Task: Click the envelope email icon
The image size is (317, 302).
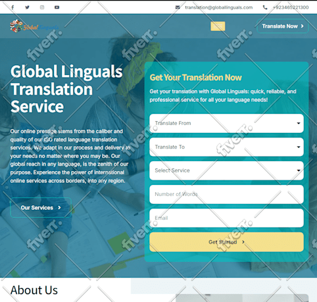Action: (178, 7)
